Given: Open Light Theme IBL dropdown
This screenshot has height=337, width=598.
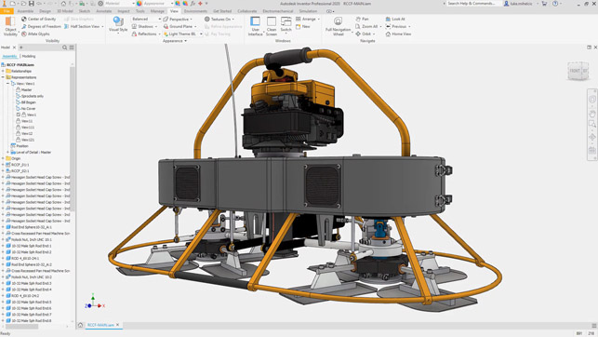Looking at the screenshot, I should click(x=182, y=34).
